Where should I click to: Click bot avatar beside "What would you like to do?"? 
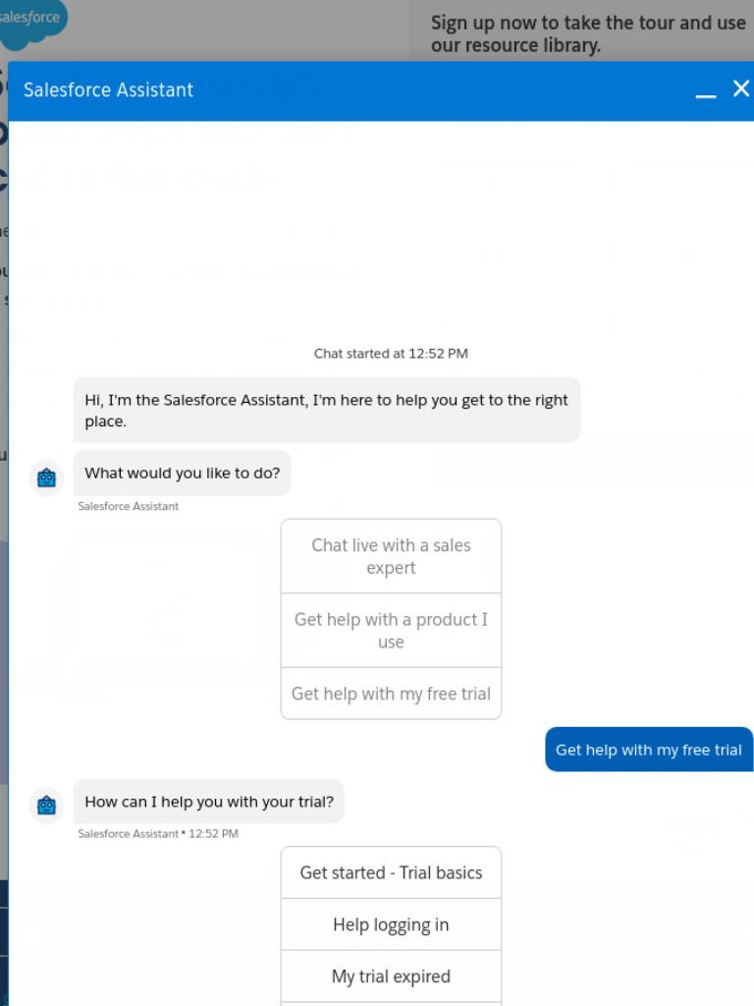coord(47,478)
